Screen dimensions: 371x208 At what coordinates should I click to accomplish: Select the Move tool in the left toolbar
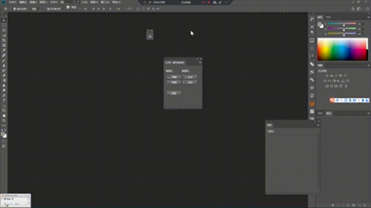click(x=4, y=21)
